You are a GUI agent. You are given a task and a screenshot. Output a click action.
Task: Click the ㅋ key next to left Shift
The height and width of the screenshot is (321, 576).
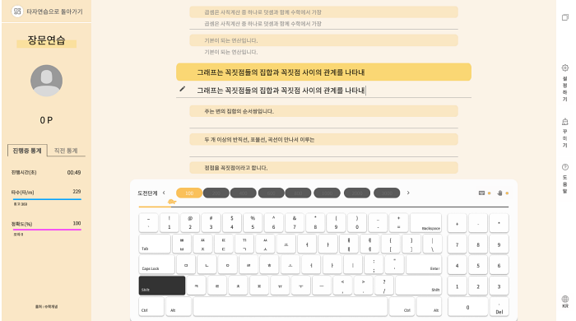[197, 286]
